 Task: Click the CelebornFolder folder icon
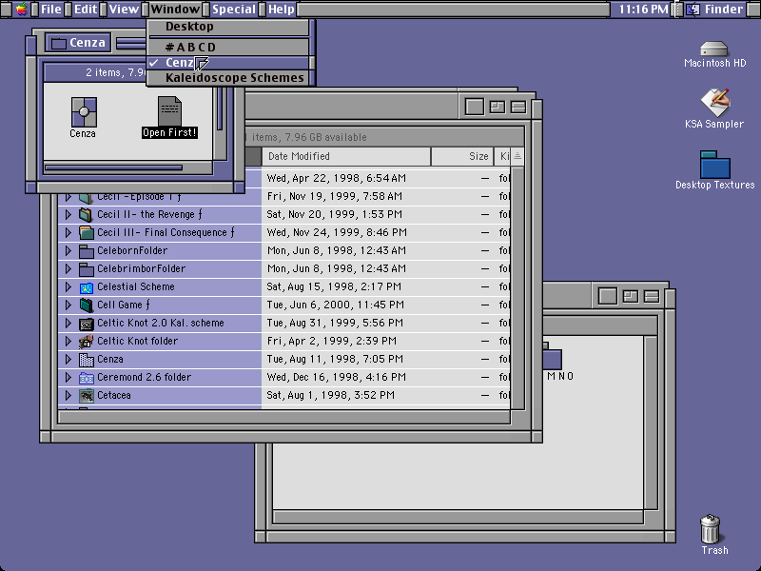pos(86,251)
